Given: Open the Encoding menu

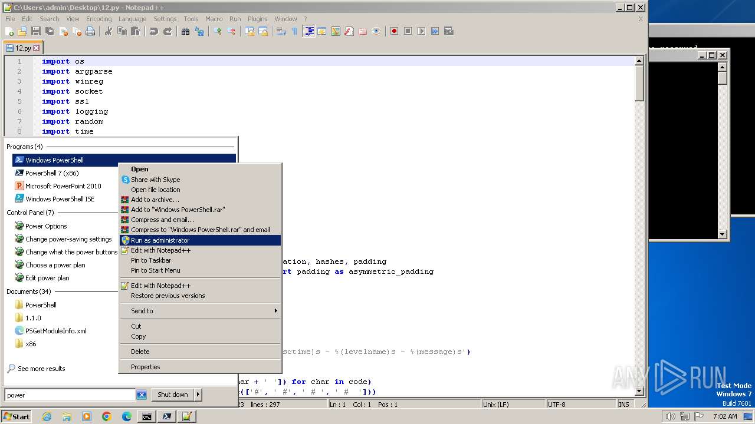Looking at the screenshot, I should tap(99, 19).
